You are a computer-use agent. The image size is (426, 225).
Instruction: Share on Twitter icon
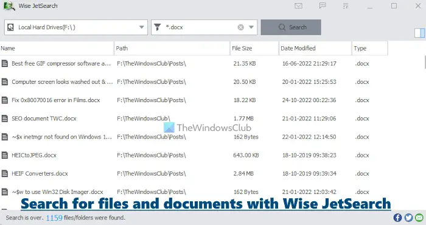pyautogui.click(x=408, y=218)
